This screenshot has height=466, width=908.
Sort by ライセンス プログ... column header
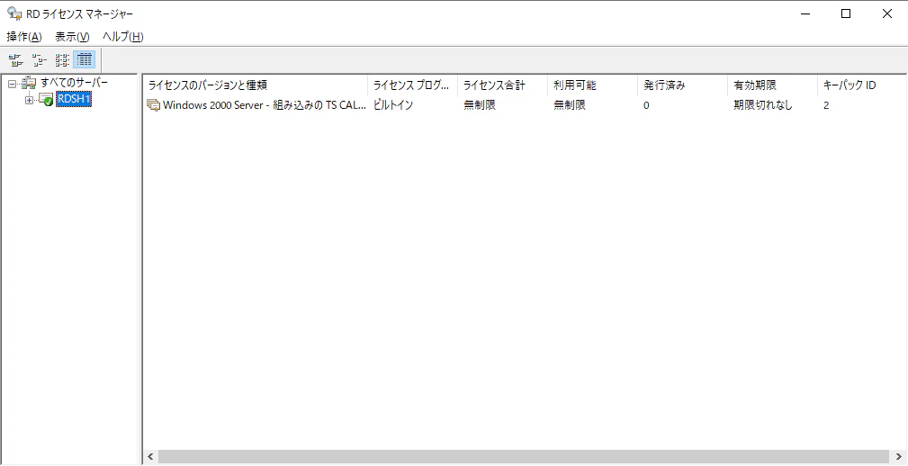click(412, 85)
